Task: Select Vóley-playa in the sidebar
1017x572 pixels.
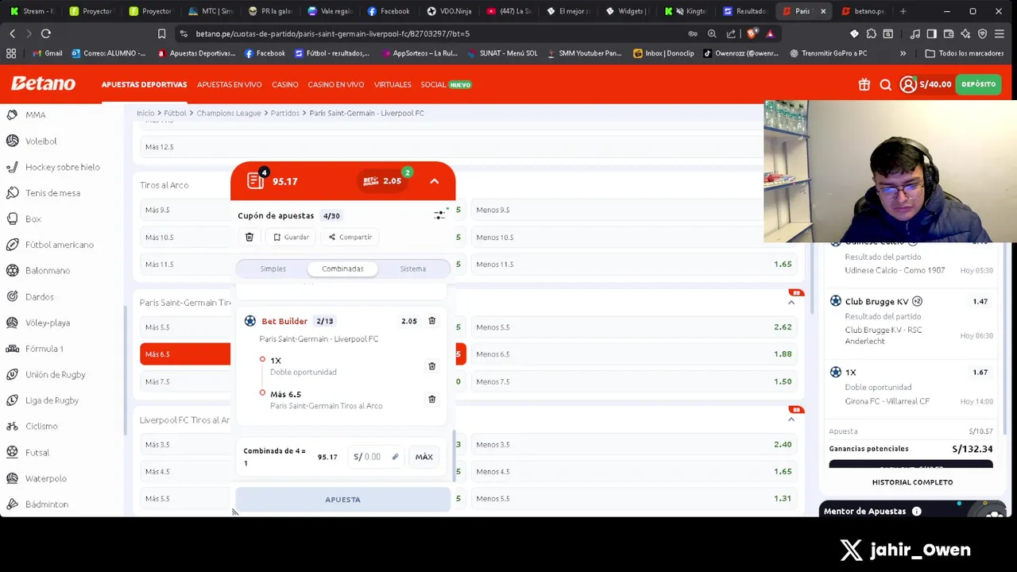Action: 47,323
